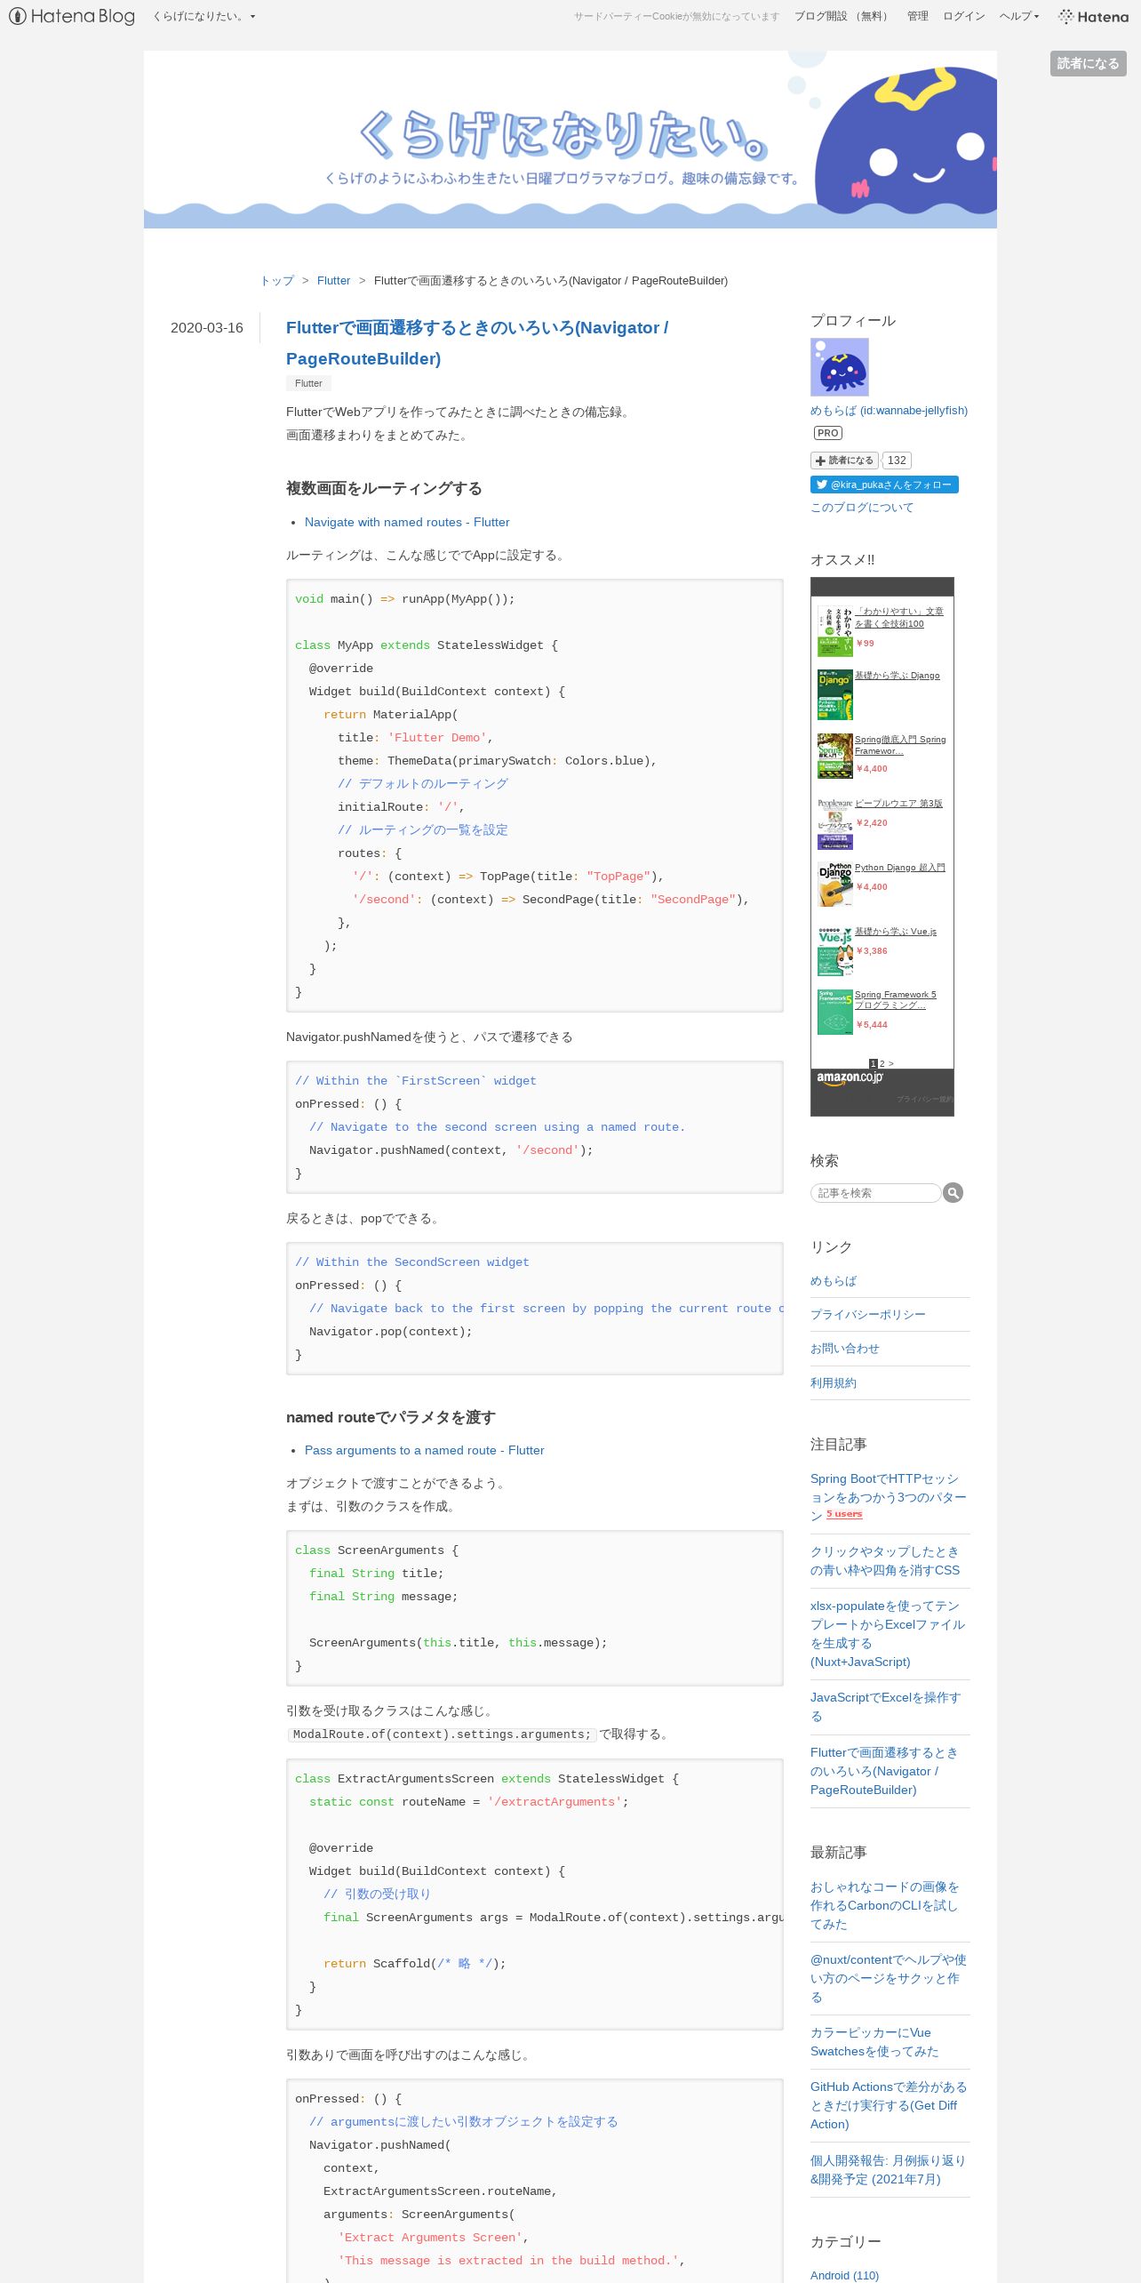Open カラーピッカーにVue Swatches article

click(874, 2041)
